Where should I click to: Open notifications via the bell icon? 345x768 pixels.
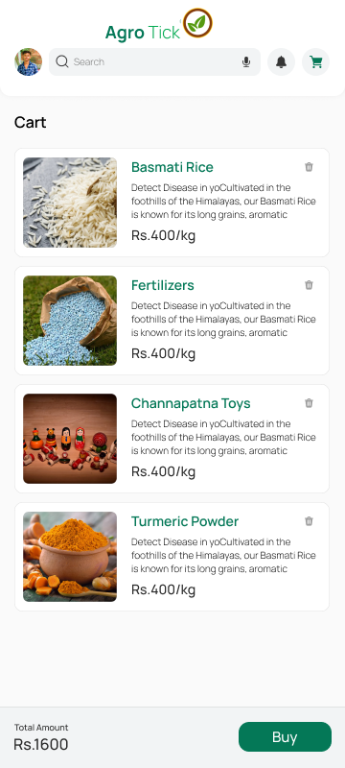click(281, 62)
